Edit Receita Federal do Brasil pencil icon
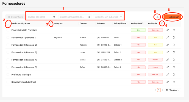 168,82
